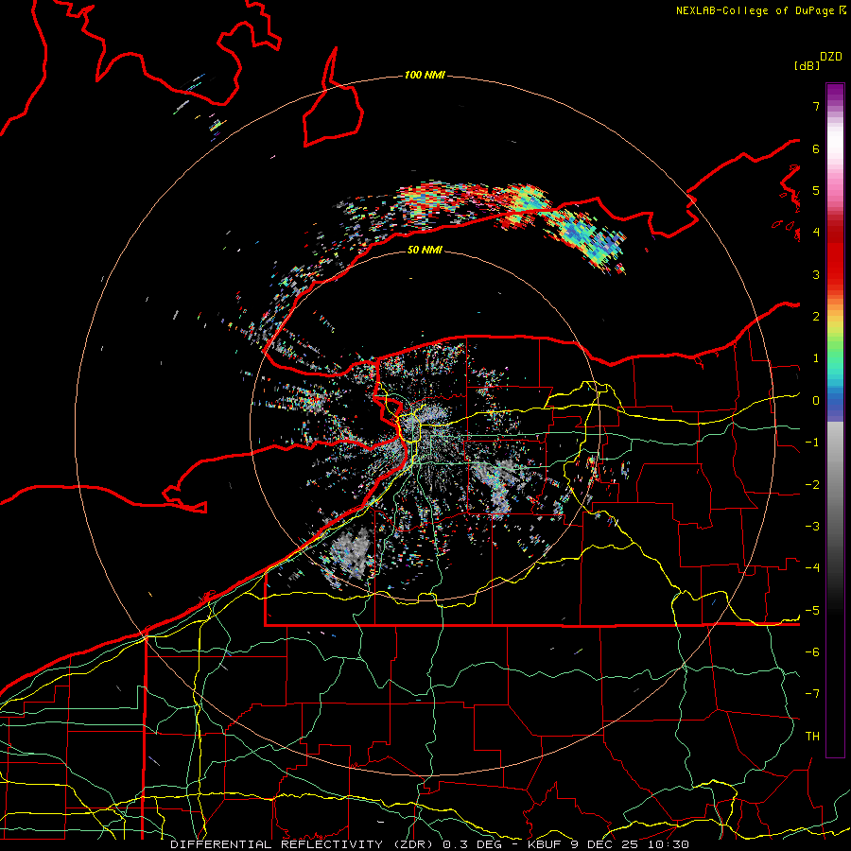Click the 4 value on color scale
Viewport: 851px width, 851px height.
(816, 233)
